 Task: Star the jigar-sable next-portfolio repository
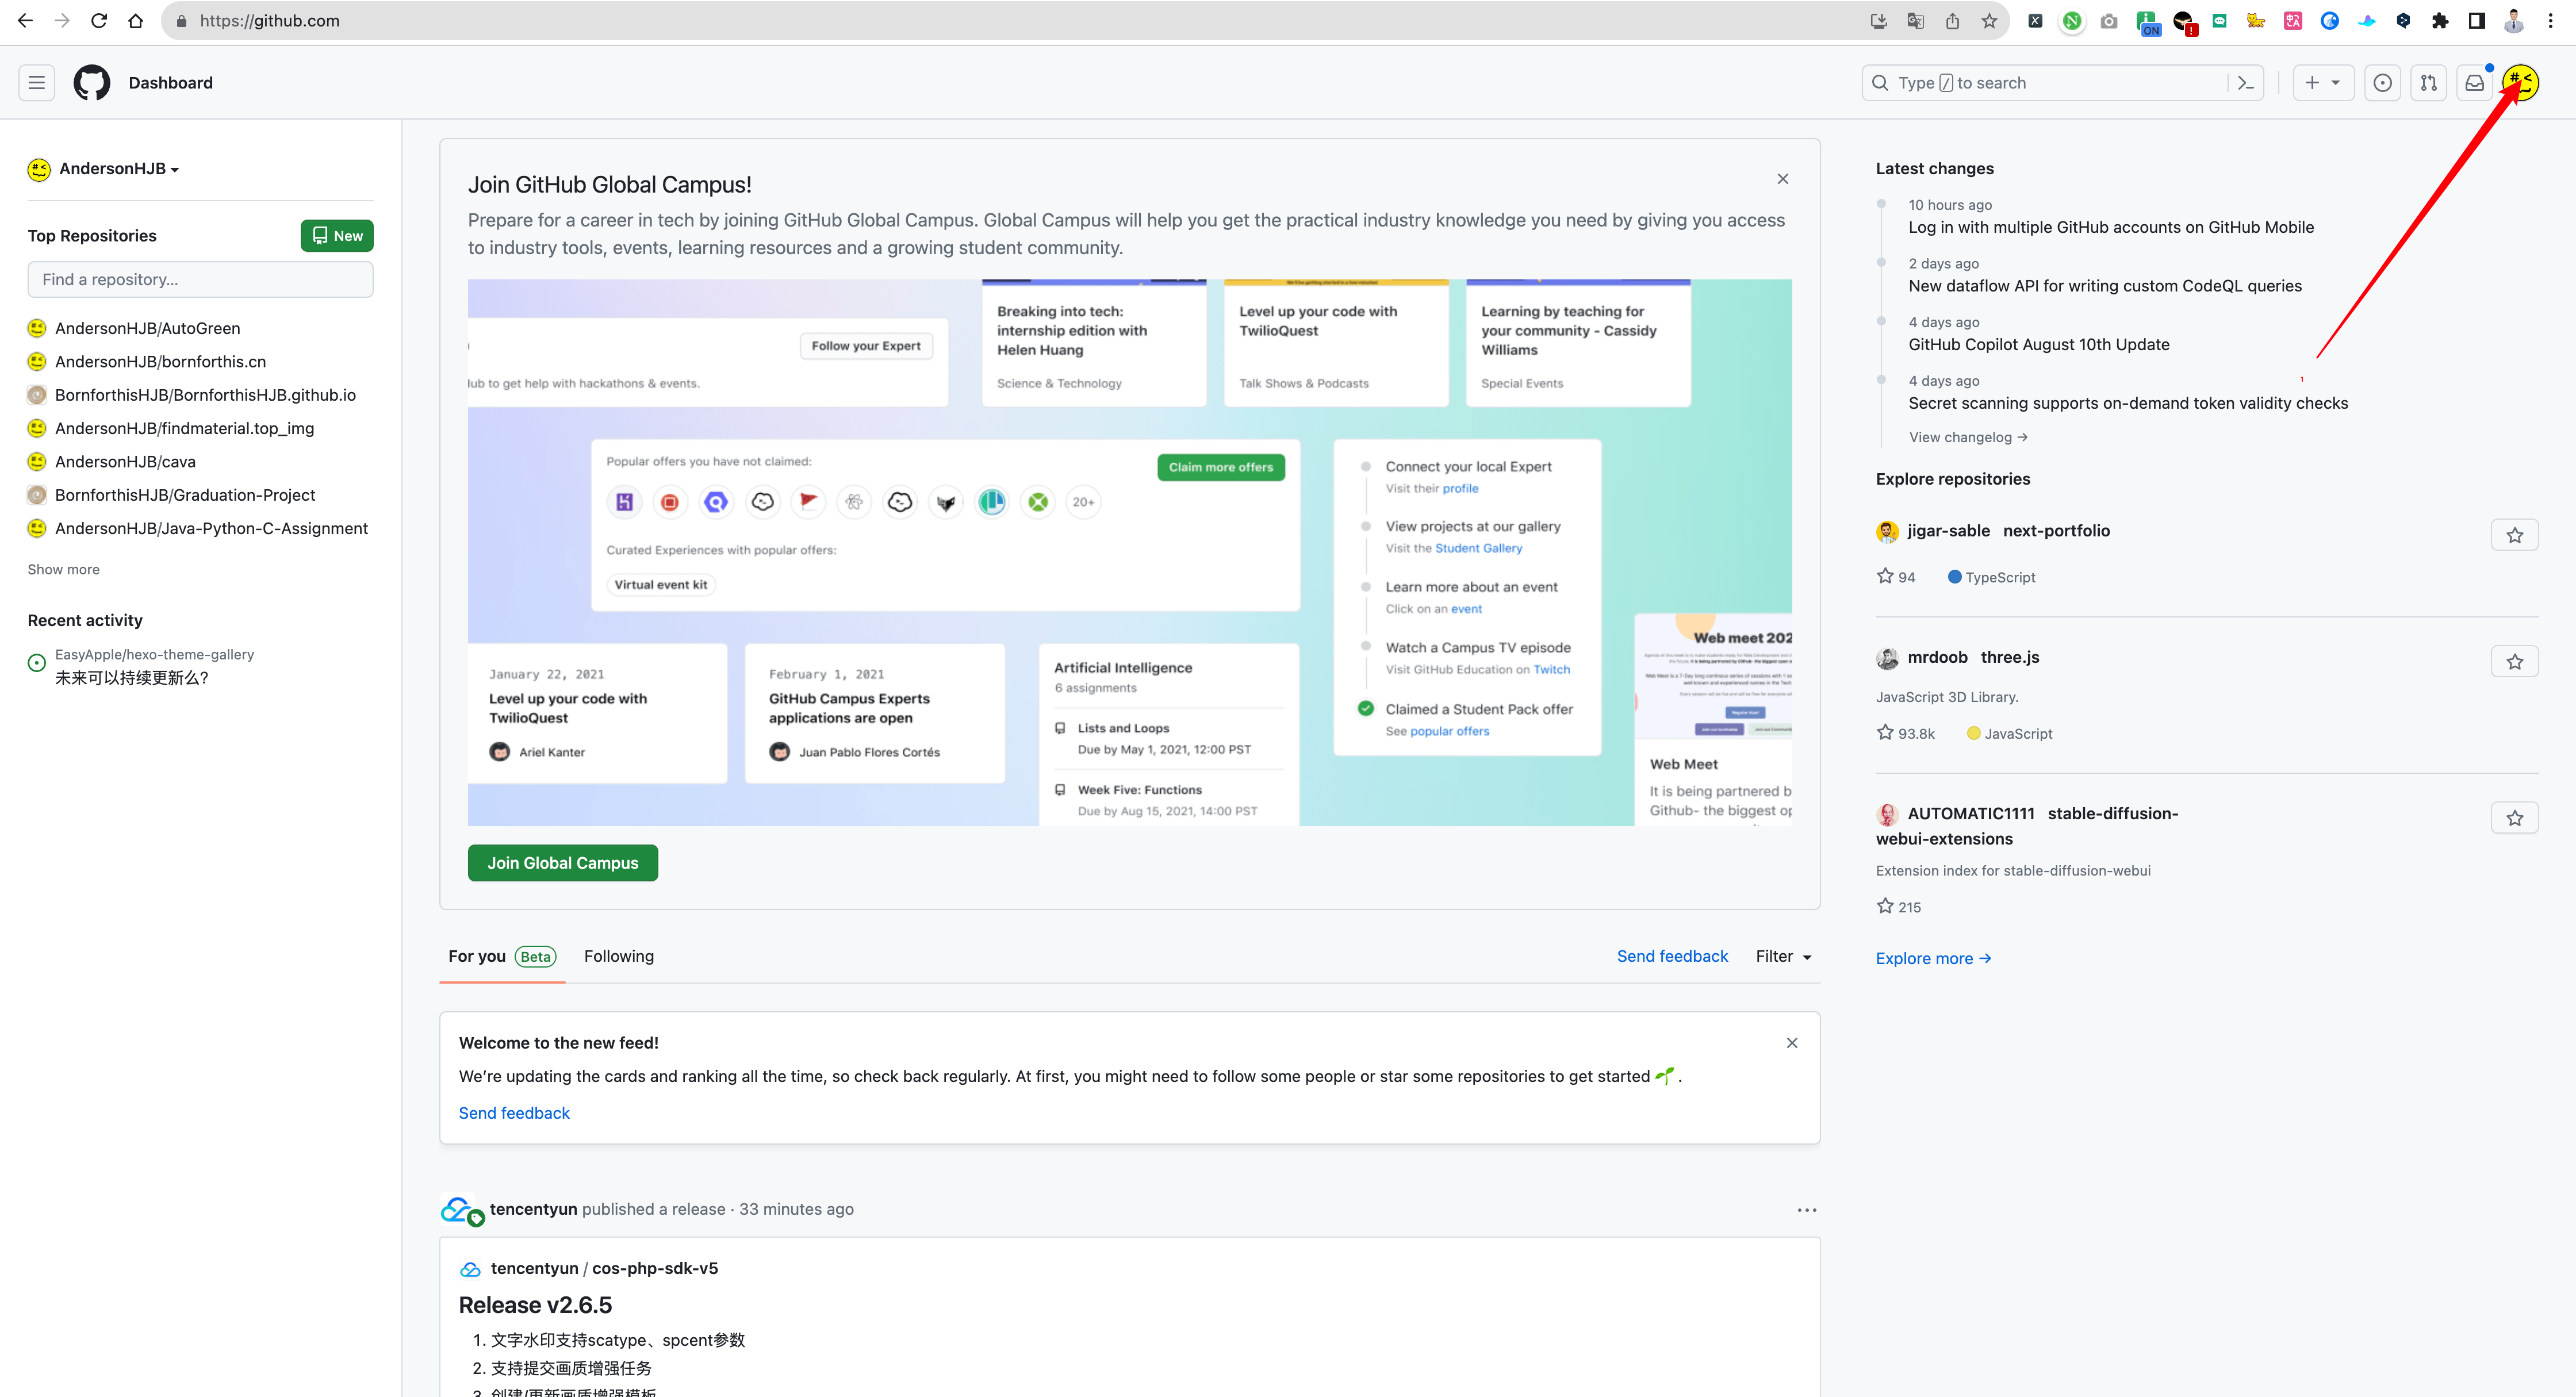click(2515, 535)
